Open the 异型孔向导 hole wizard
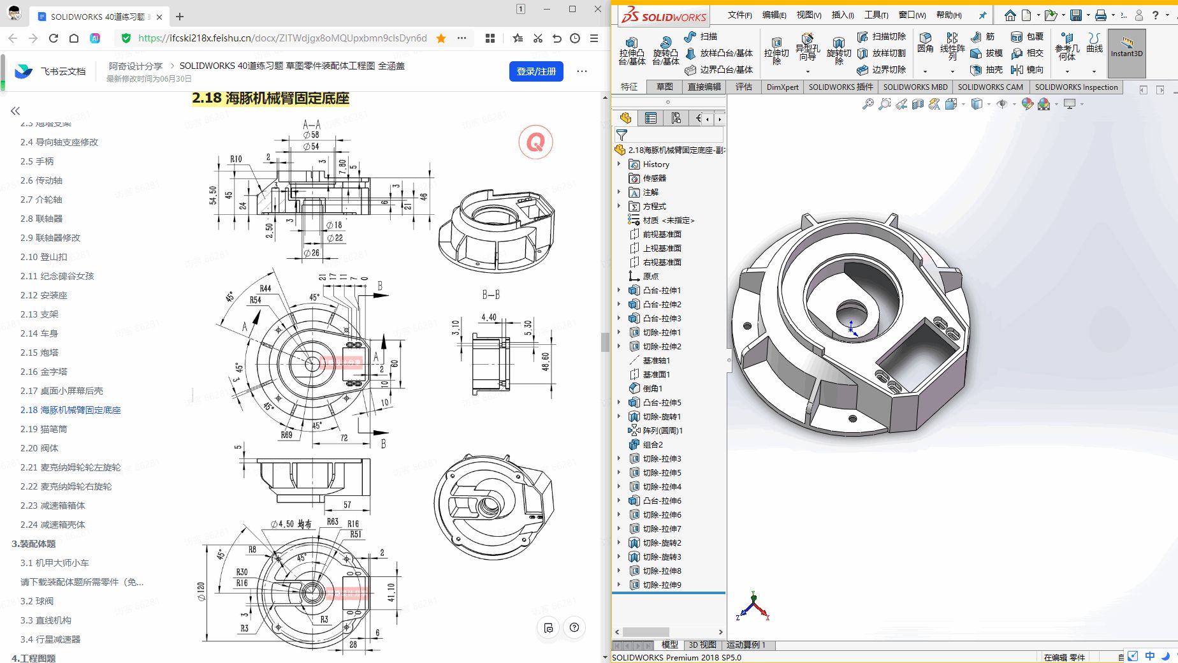 tap(808, 47)
